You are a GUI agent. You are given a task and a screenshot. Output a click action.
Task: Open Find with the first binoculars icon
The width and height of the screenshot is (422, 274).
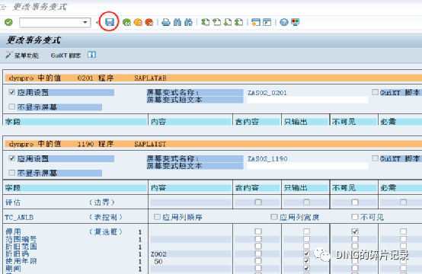pos(177,22)
